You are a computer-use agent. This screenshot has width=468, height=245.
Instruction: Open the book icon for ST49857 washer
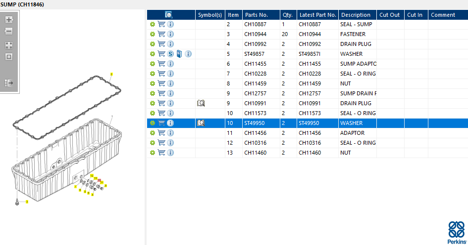(x=179, y=53)
